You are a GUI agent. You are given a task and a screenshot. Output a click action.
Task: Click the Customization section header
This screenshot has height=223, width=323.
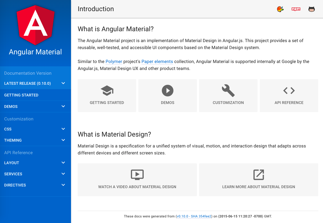[19, 119]
